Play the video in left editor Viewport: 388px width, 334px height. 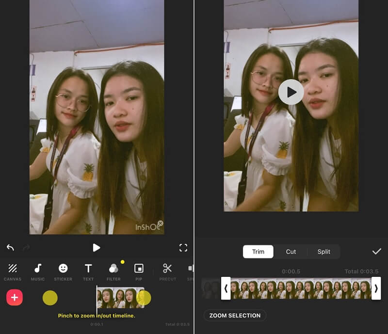point(97,248)
